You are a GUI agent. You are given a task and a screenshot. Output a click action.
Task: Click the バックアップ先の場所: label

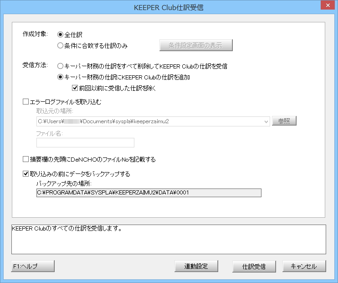click(64, 183)
